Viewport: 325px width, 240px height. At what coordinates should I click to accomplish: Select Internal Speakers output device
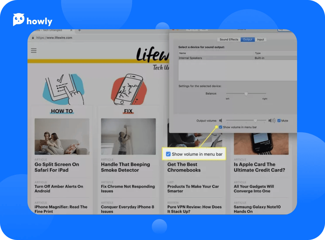(191, 58)
